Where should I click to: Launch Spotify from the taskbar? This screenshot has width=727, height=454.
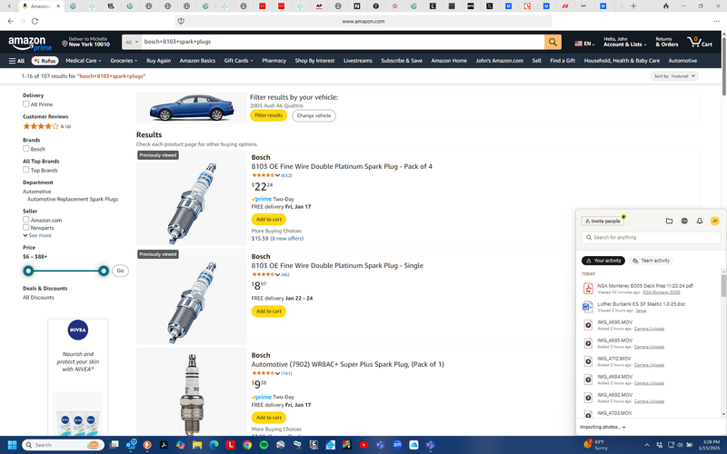pyautogui.click(x=264, y=445)
